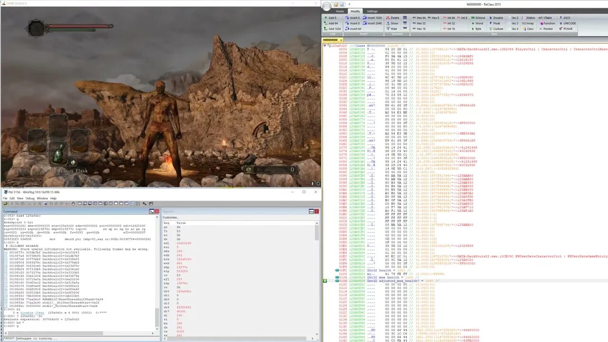Image resolution: width=608 pixels, height=342 pixels.
Task: Set type to Class
Action: pos(528,29)
